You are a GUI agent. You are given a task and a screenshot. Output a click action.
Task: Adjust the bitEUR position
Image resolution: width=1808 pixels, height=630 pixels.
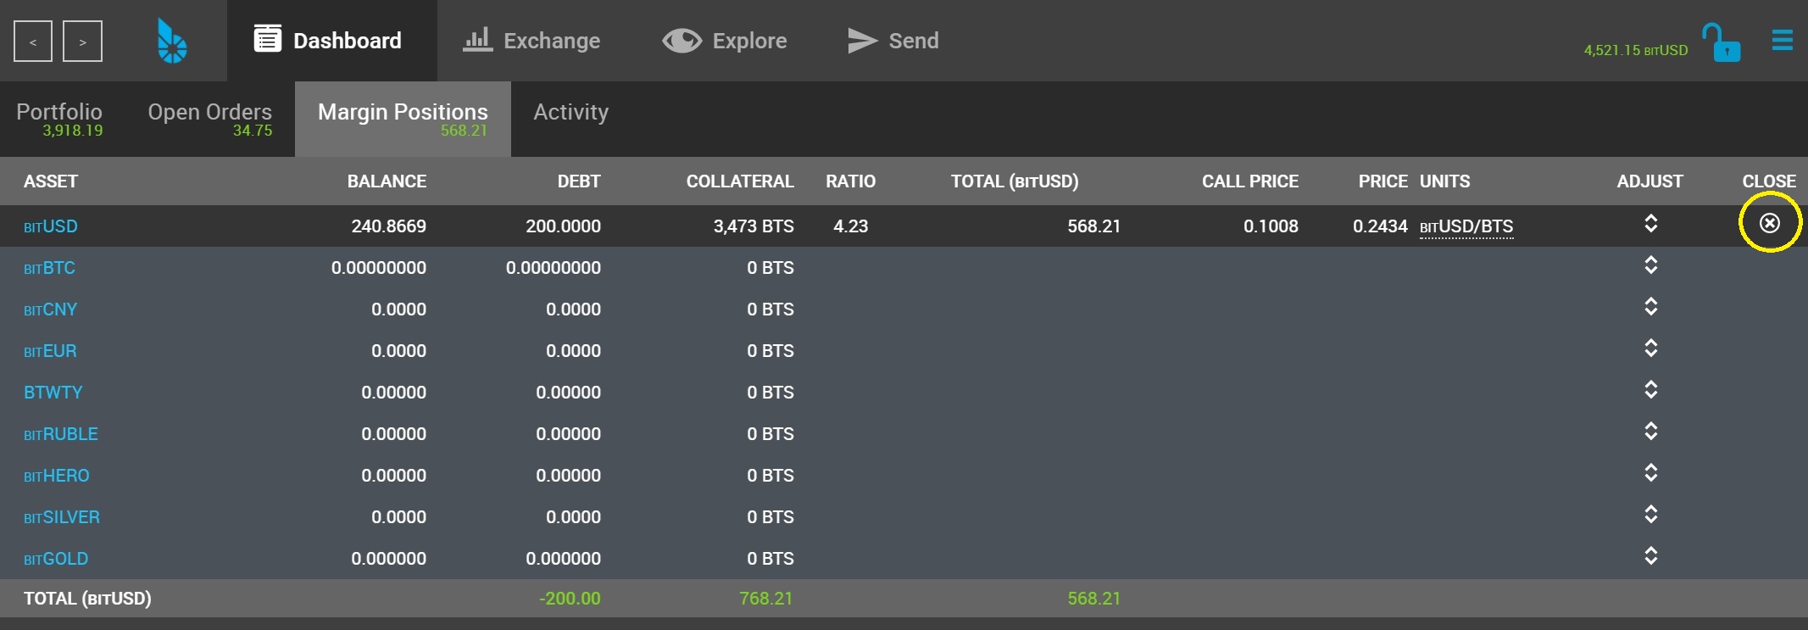[1650, 348]
